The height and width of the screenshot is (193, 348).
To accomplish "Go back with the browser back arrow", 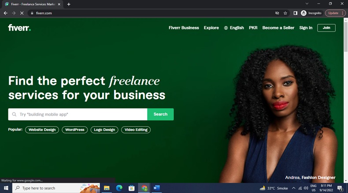I will coord(6,13).
